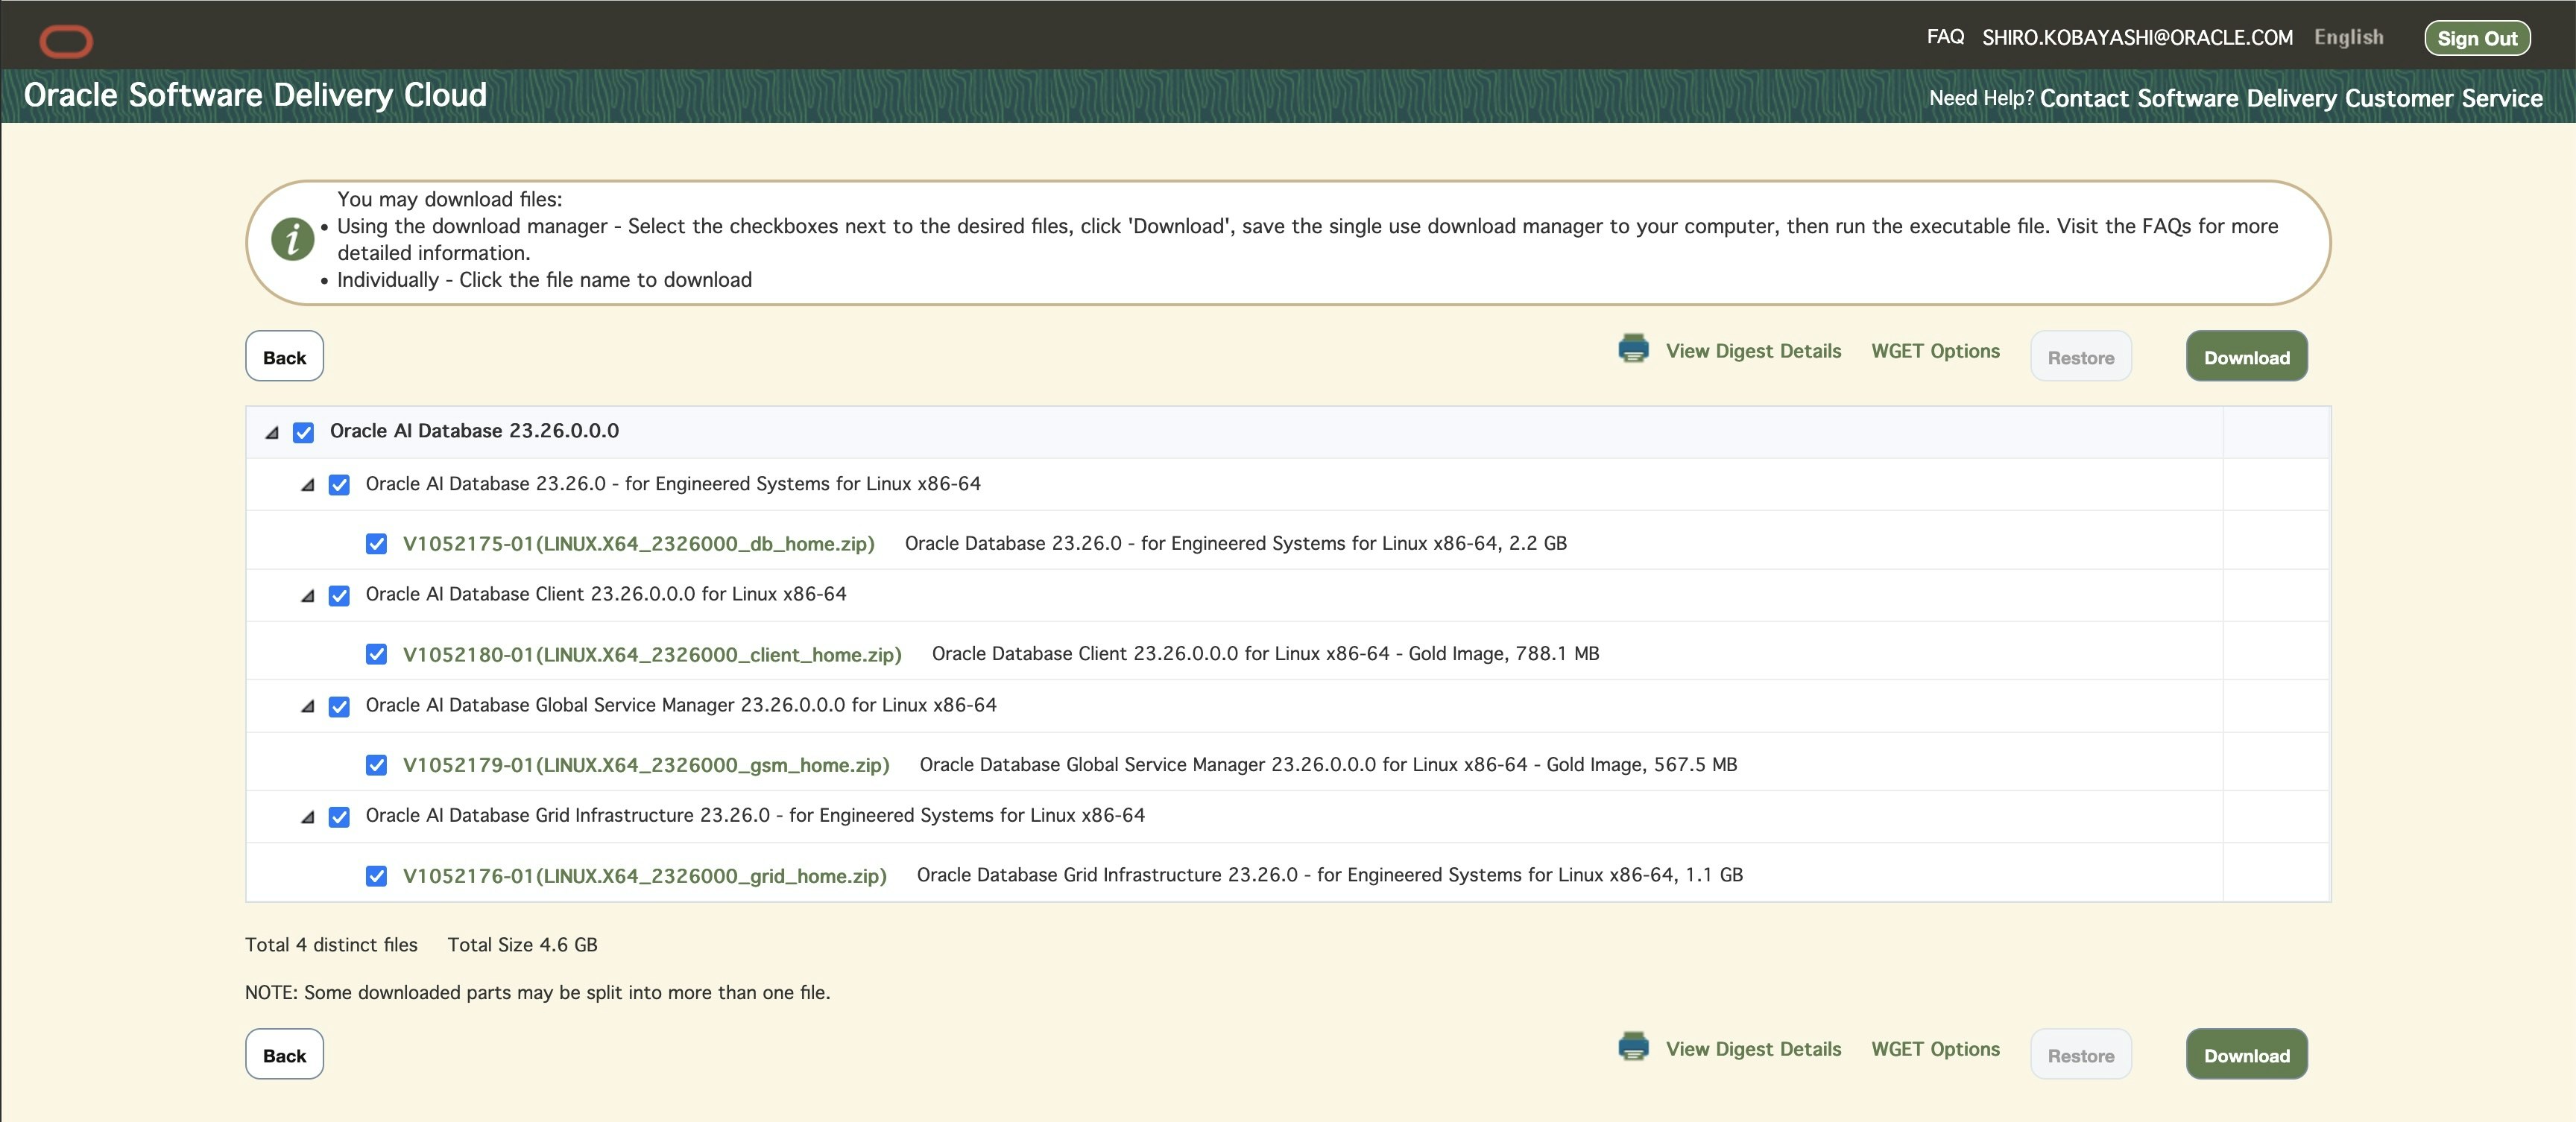Open the top WGET Options link
The width and height of the screenshot is (2576, 1122).
pyautogui.click(x=1934, y=351)
